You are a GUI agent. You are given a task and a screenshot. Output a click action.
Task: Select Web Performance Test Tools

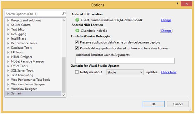point(31,80)
